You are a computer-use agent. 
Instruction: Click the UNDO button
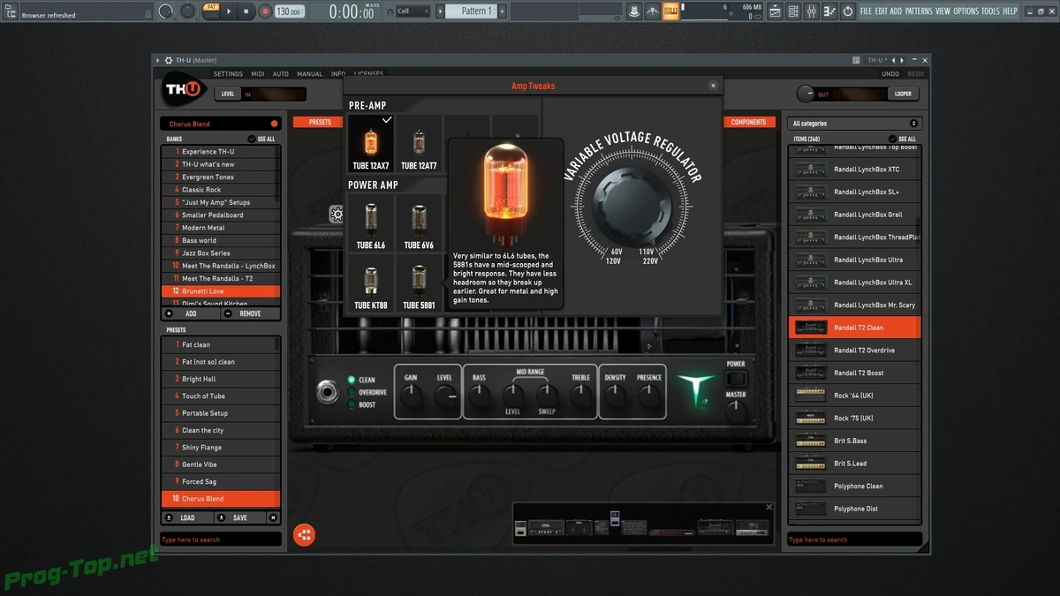[890, 74]
